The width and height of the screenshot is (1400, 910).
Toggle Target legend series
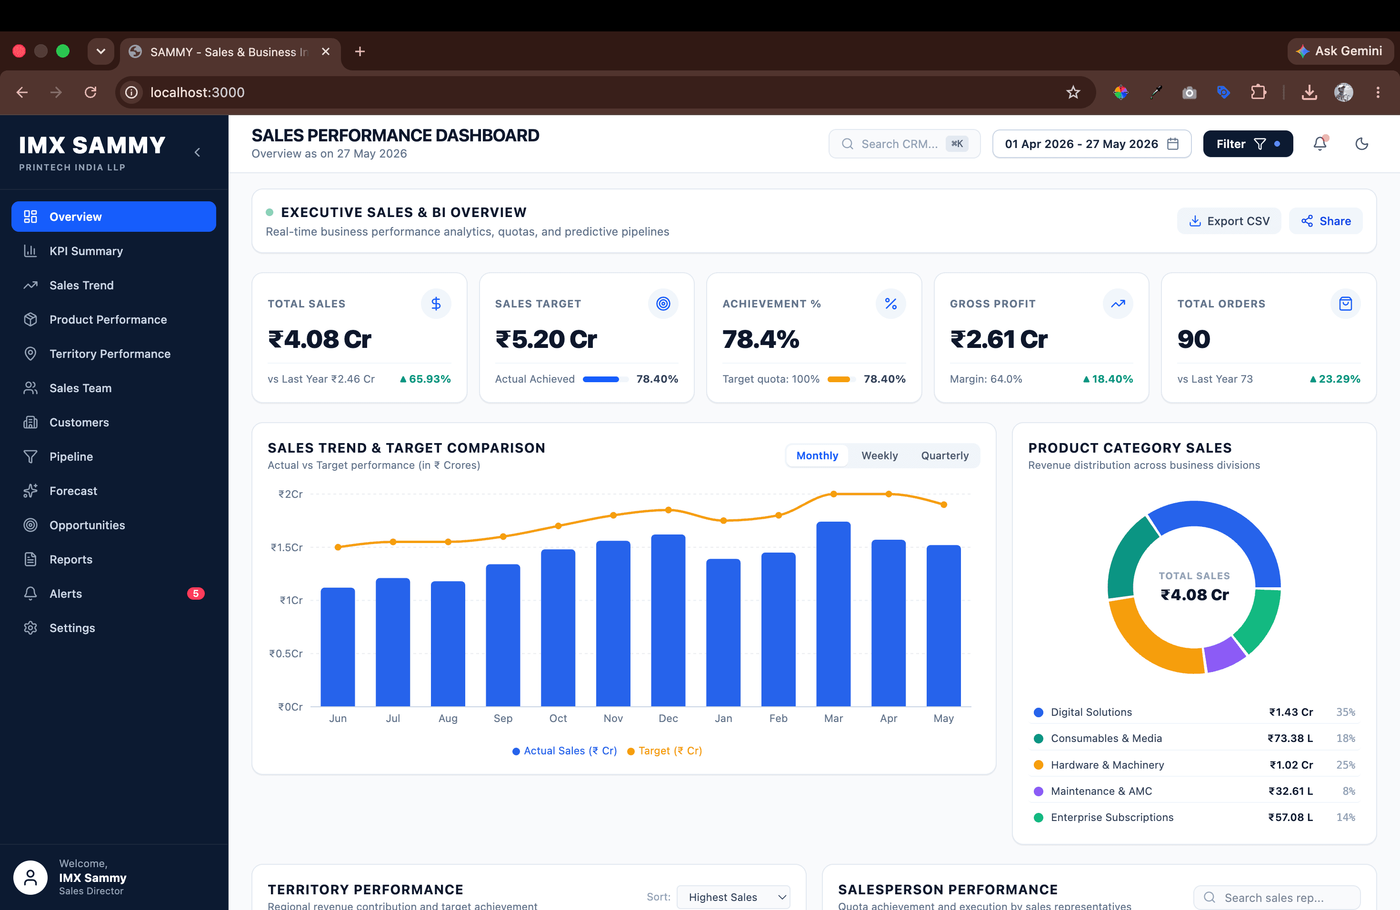665,751
